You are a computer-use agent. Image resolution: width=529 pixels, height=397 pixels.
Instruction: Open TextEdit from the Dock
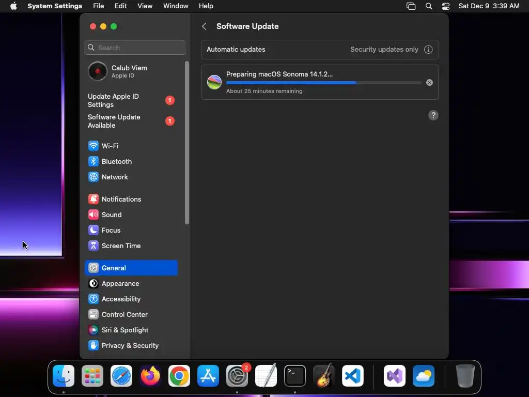[x=266, y=376]
